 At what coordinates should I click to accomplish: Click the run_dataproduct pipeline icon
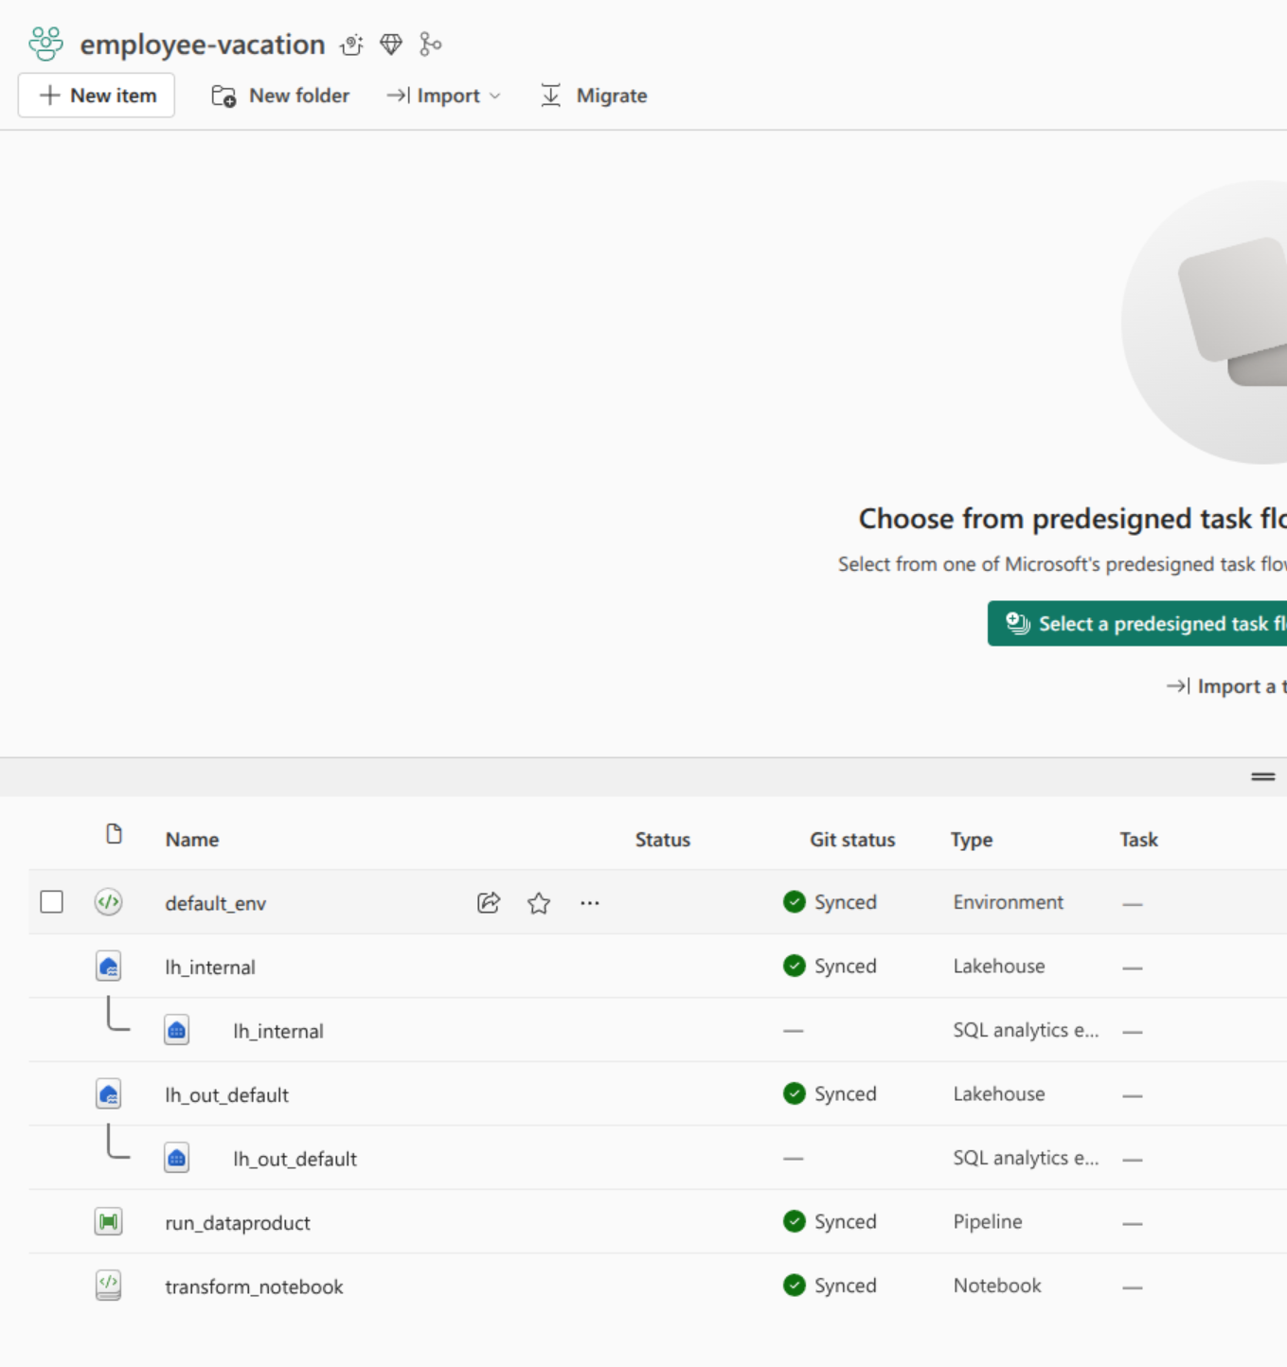109,1222
